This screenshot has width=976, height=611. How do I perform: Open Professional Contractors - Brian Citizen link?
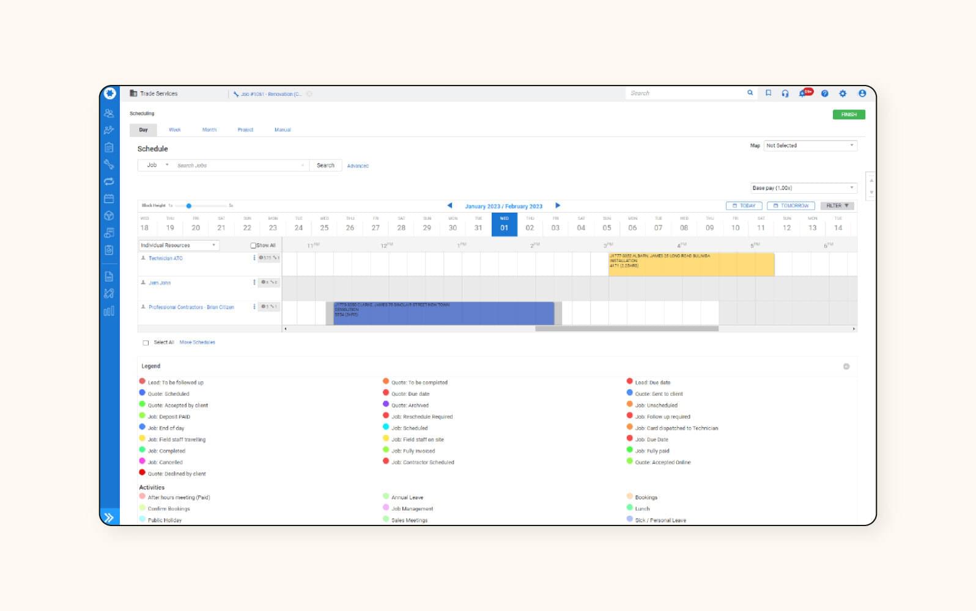point(191,307)
